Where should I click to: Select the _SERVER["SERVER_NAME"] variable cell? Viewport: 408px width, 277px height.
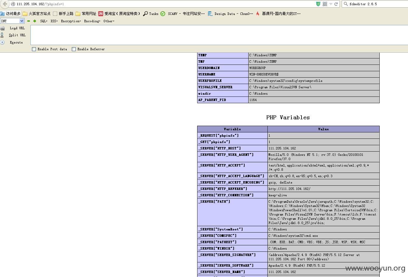(x=232, y=272)
